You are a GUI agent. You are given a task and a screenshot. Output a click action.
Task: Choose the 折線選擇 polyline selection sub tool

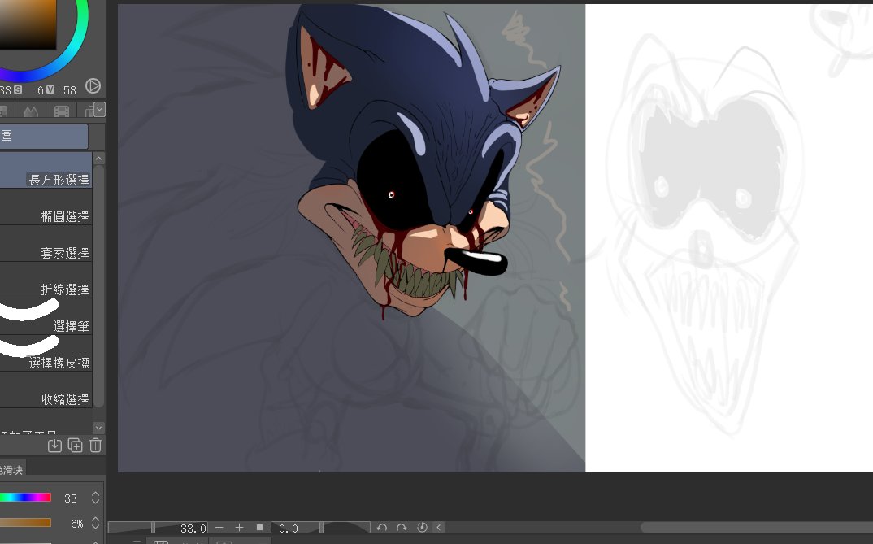[46, 281]
